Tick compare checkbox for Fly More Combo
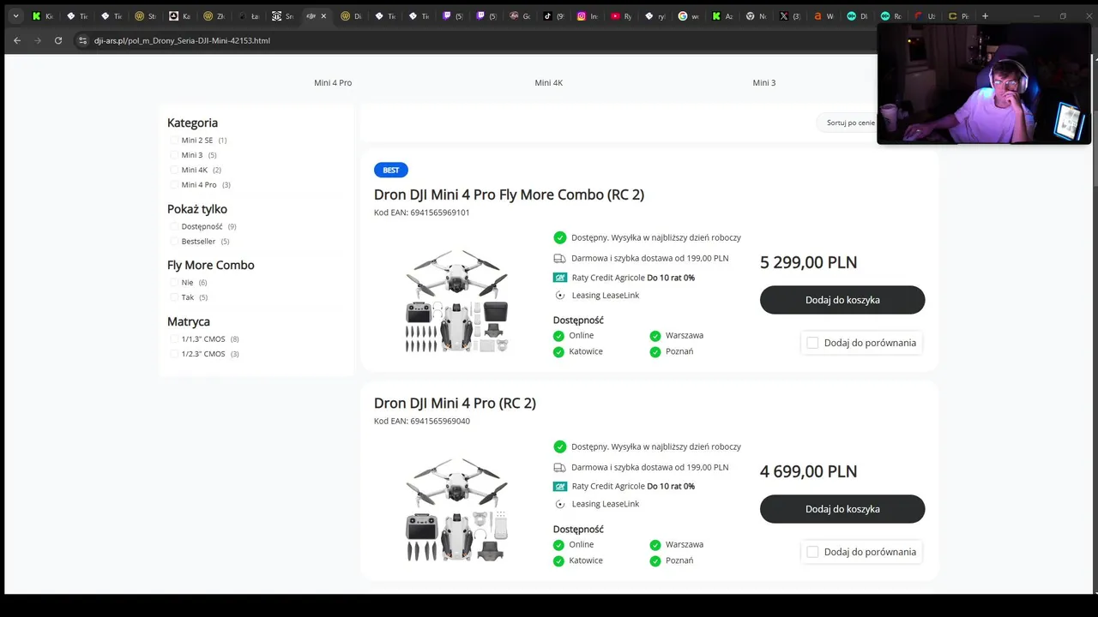 point(812,343)
